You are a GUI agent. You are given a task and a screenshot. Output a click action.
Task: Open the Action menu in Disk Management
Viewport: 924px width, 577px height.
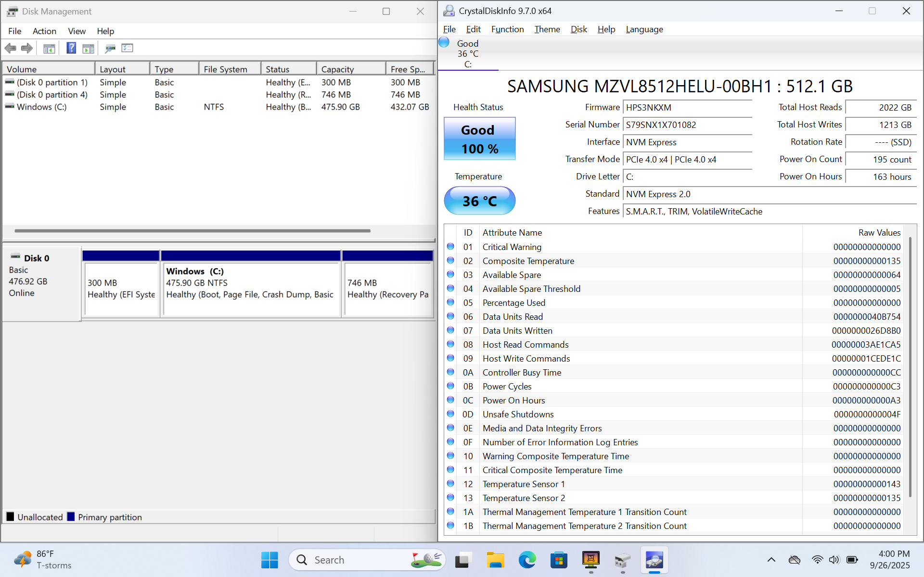(x=44, y=31)
